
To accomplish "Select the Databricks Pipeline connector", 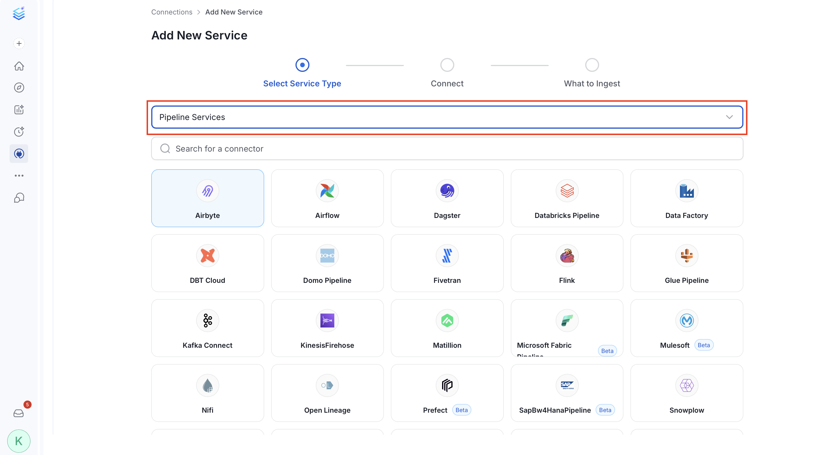I will pos(567,198).
